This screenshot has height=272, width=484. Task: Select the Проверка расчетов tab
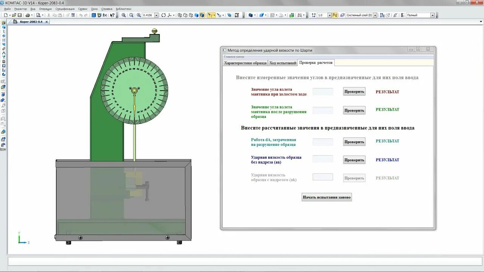[316, 62]
